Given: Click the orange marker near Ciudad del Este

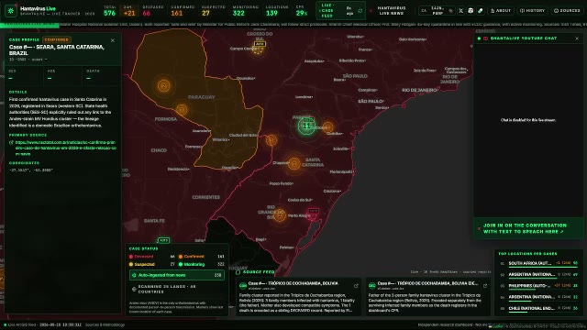Looking at the screenshot, I should click(x=271, y=140).
